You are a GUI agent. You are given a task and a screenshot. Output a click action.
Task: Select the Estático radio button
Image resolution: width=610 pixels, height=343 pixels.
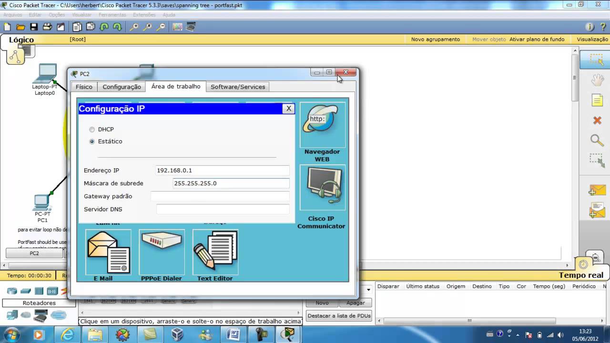[x=92, y=141]
